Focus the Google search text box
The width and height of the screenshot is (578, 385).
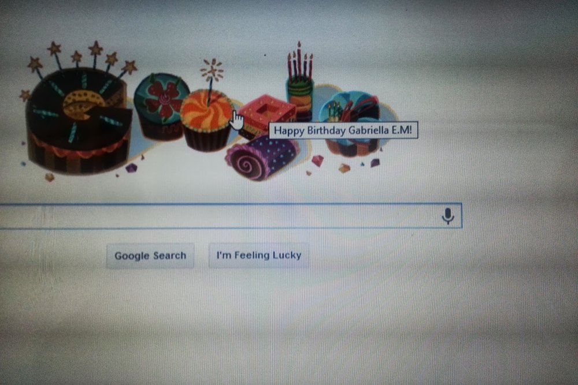(231, 216)
